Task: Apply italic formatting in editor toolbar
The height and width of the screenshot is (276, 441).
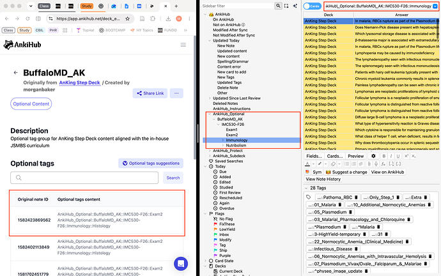Action: (x=391, y=156)
